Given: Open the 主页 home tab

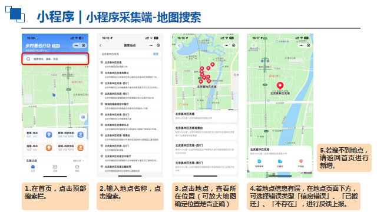Looking at the screenshot, I should pos(33,168).
